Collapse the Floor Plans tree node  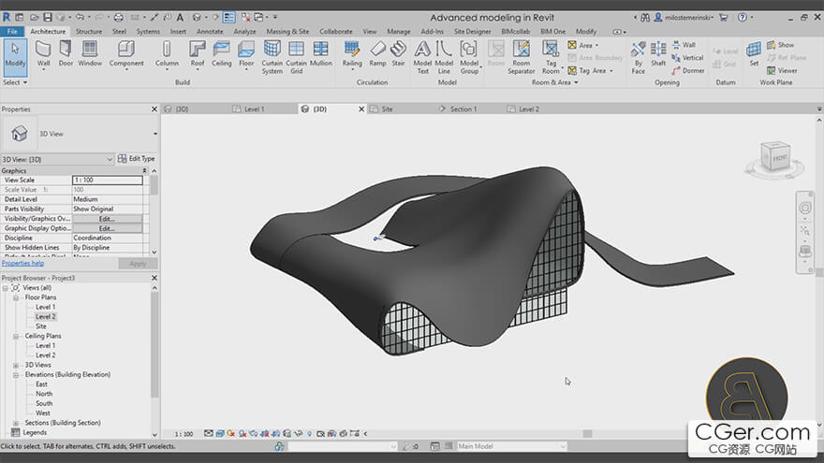coord(16,297)
